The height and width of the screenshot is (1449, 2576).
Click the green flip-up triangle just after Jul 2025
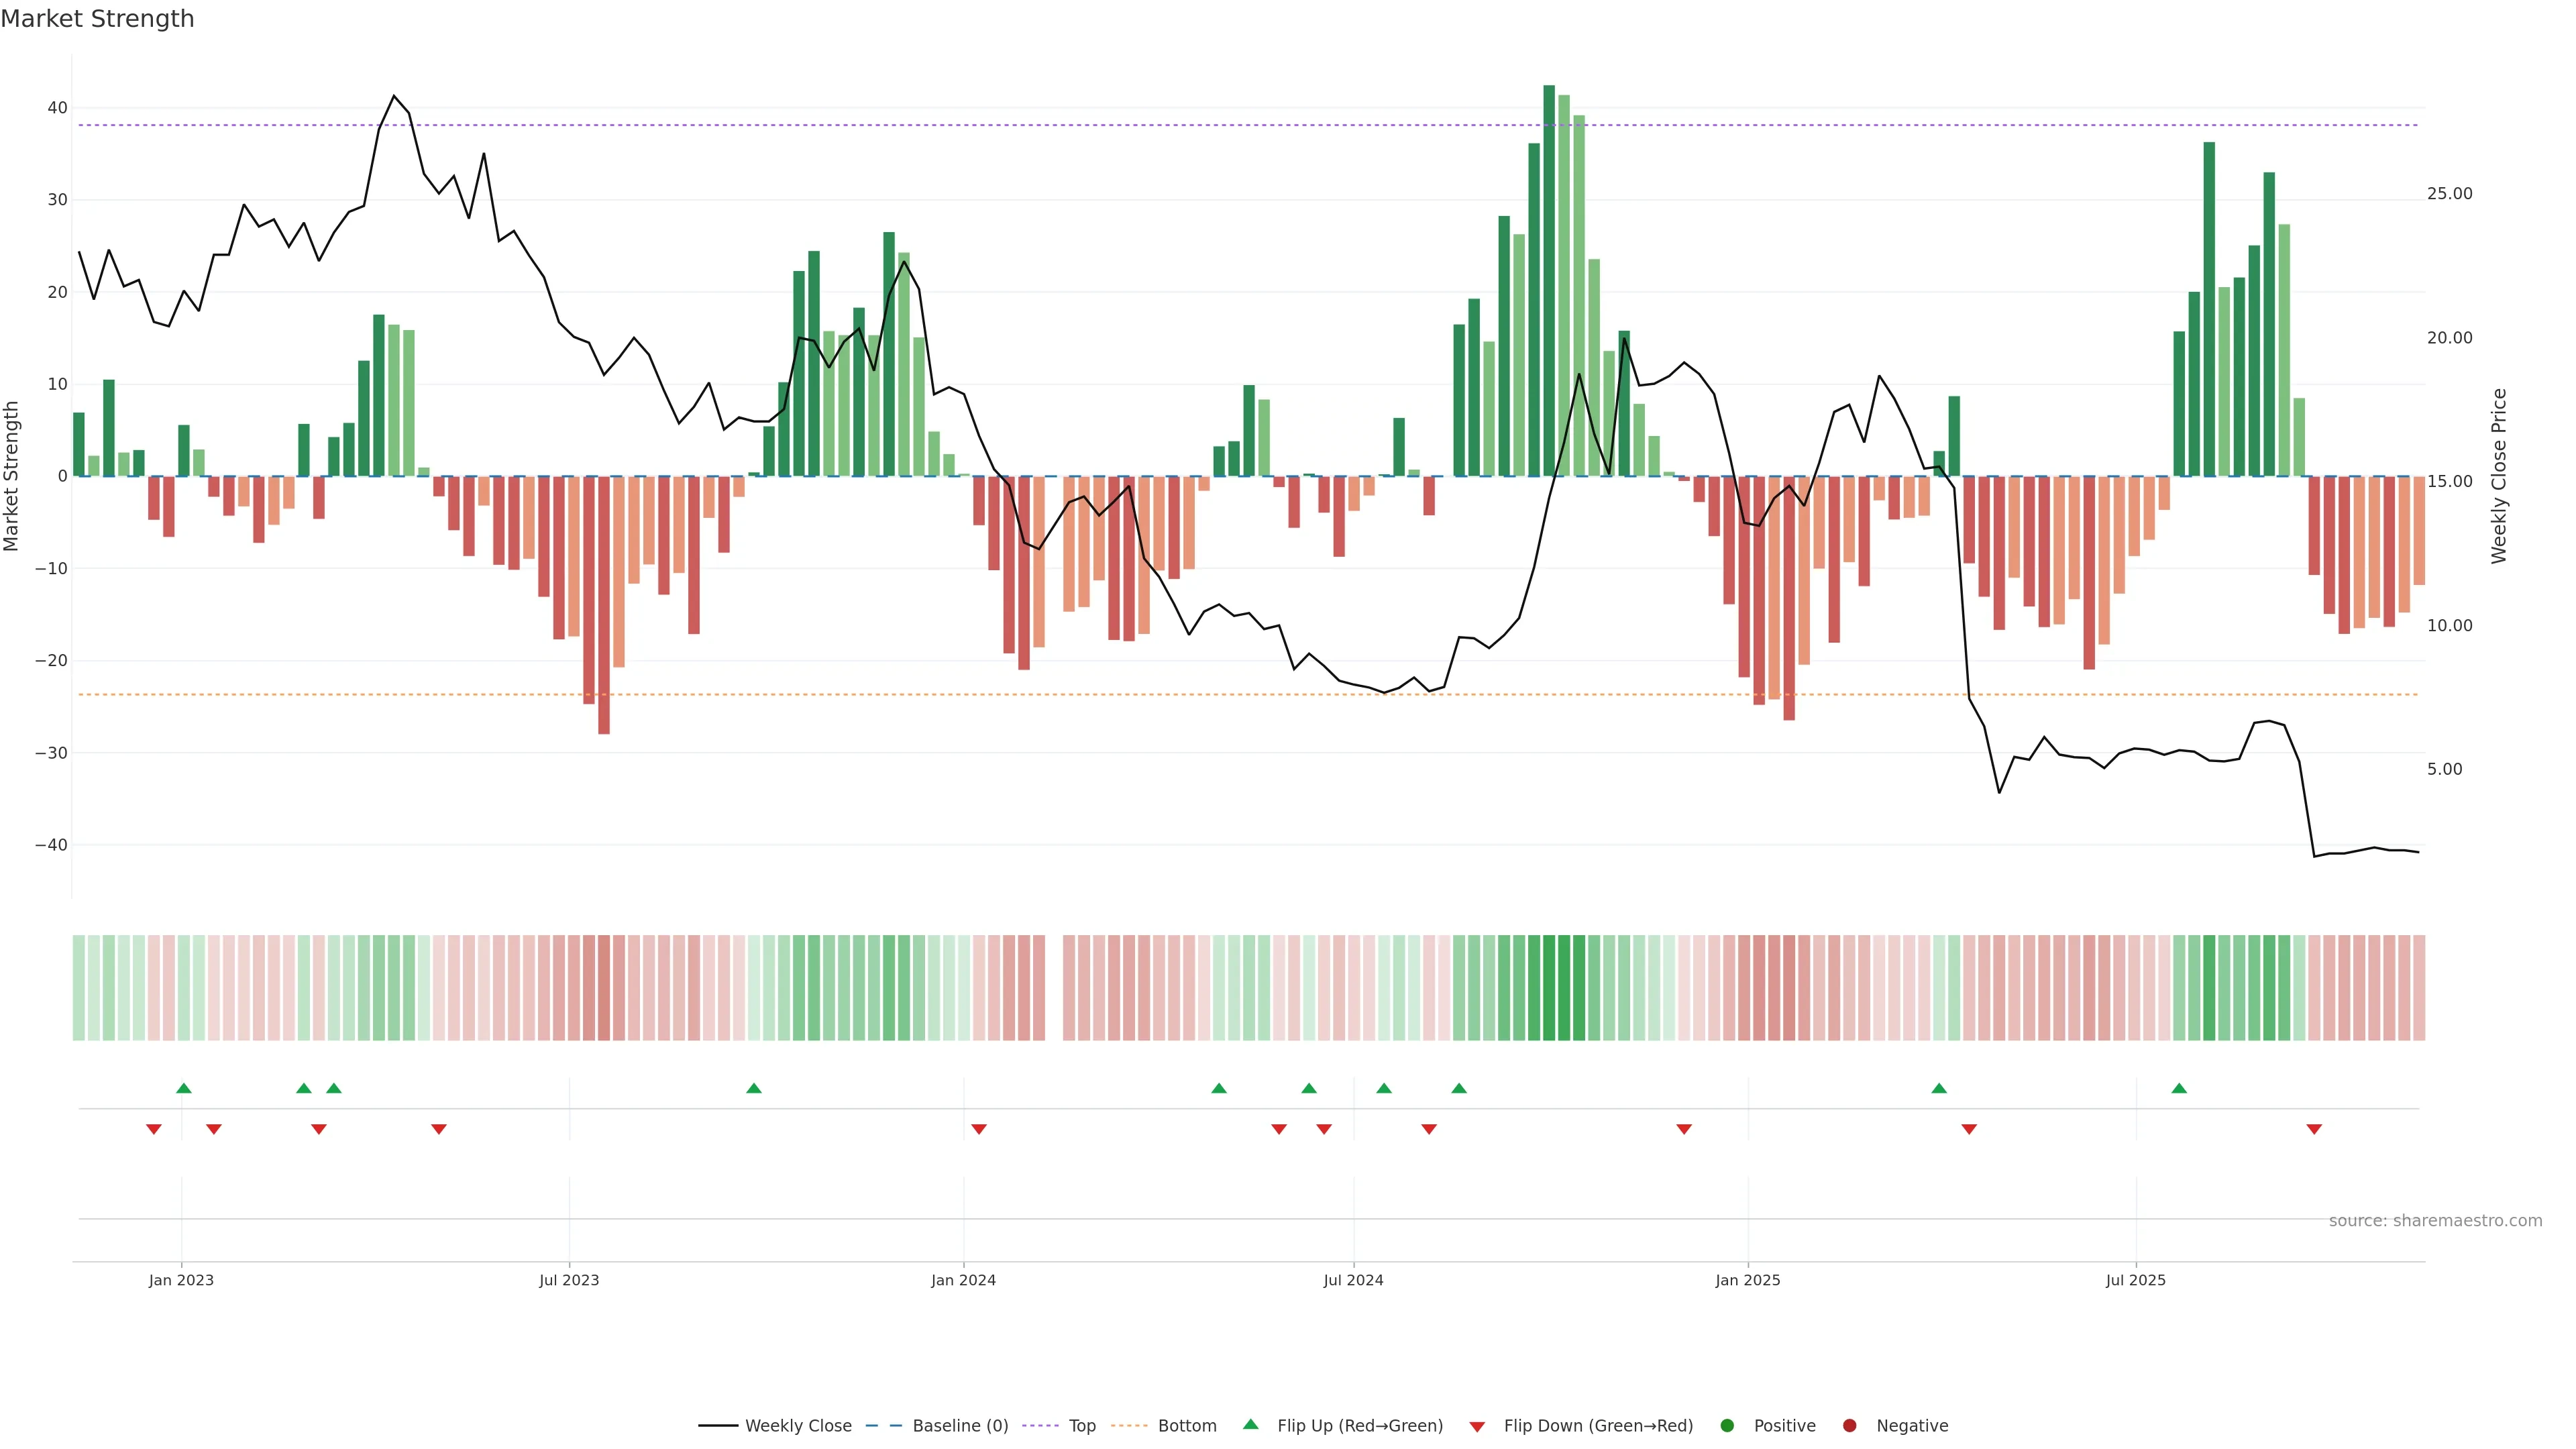pos(2179,1088)
